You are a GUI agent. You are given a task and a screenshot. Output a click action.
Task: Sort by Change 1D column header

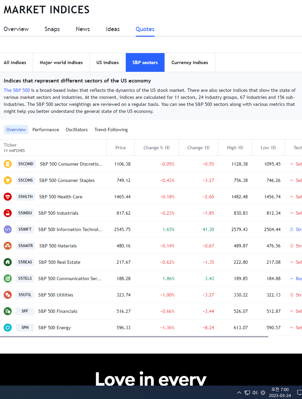(199, 148)
